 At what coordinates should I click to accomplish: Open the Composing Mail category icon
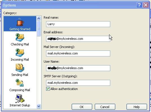(x=20, y=83)
